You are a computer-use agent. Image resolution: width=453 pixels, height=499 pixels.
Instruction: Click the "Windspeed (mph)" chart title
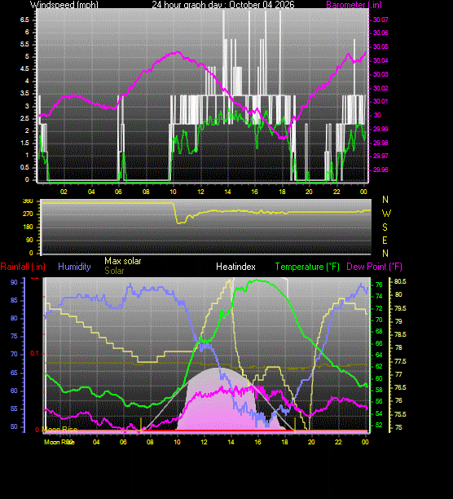point(64,4)
